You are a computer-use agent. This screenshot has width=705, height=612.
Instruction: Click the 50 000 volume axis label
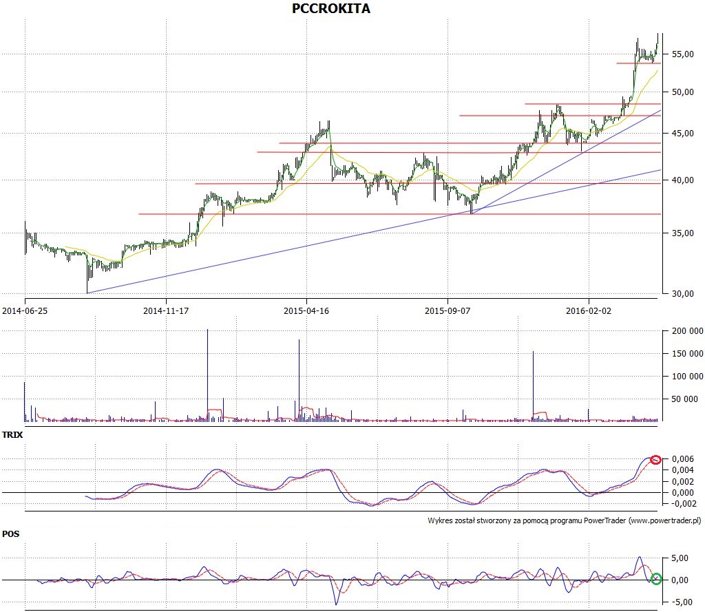685,399
